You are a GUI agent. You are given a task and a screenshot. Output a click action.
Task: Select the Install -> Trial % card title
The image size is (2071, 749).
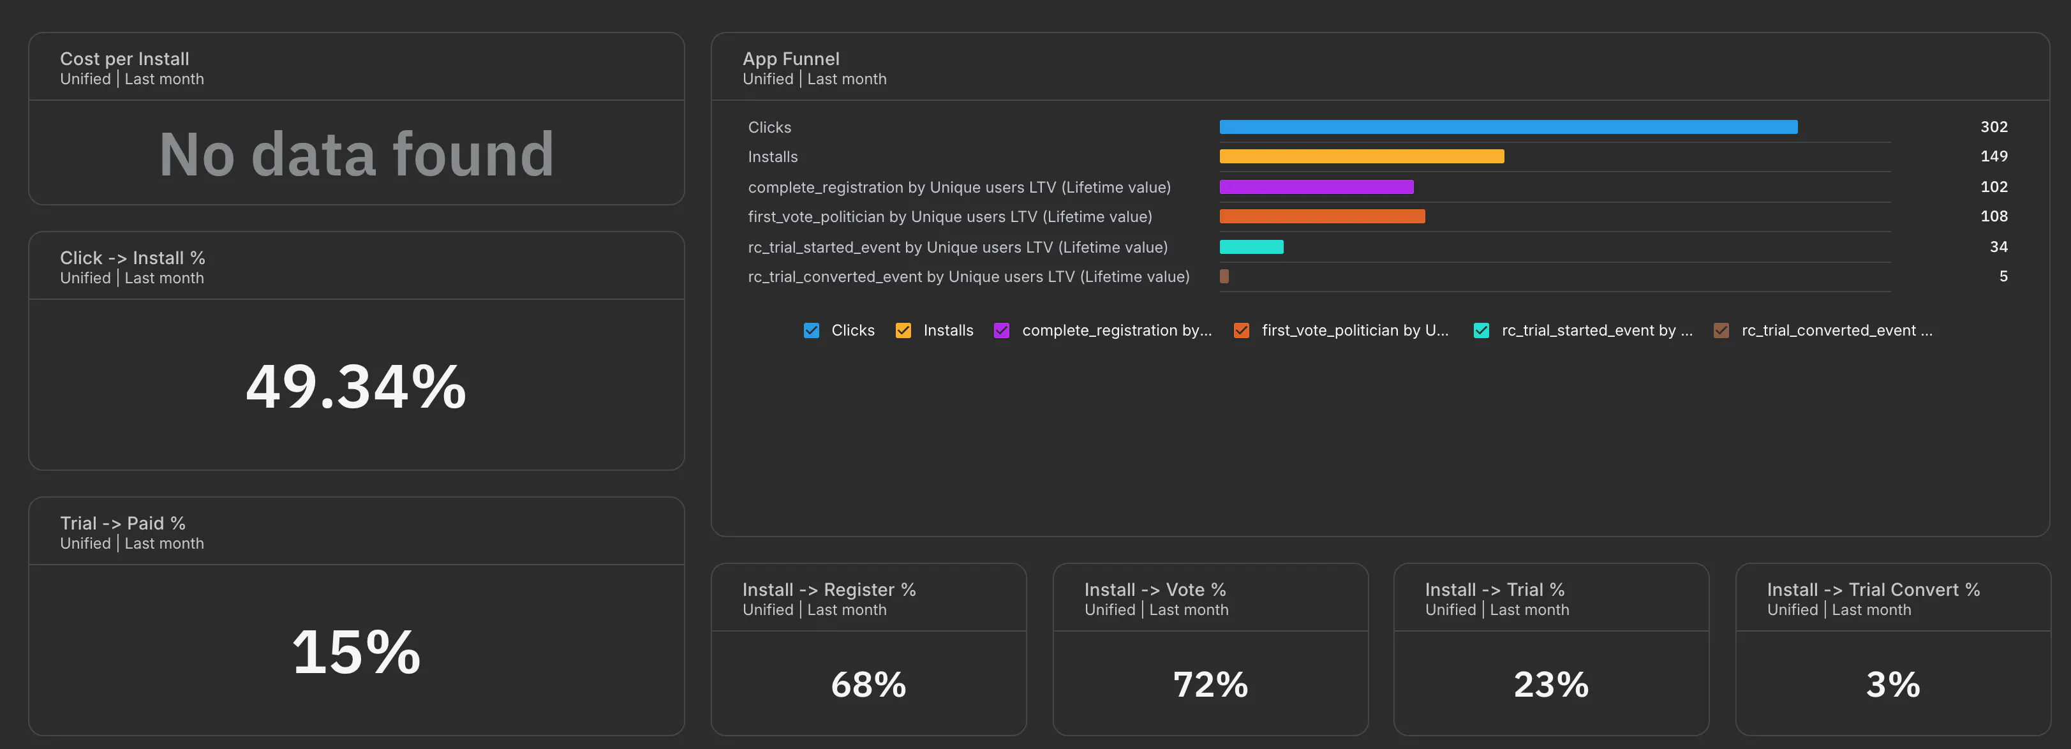point(1495,590)
